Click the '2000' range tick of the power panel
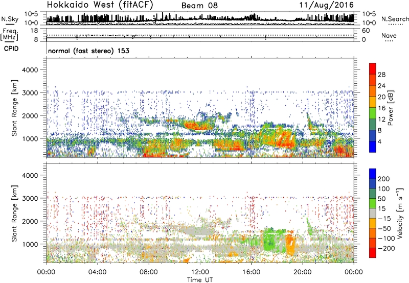The width and height of the screenshot is (409, 283). (30, 115)
